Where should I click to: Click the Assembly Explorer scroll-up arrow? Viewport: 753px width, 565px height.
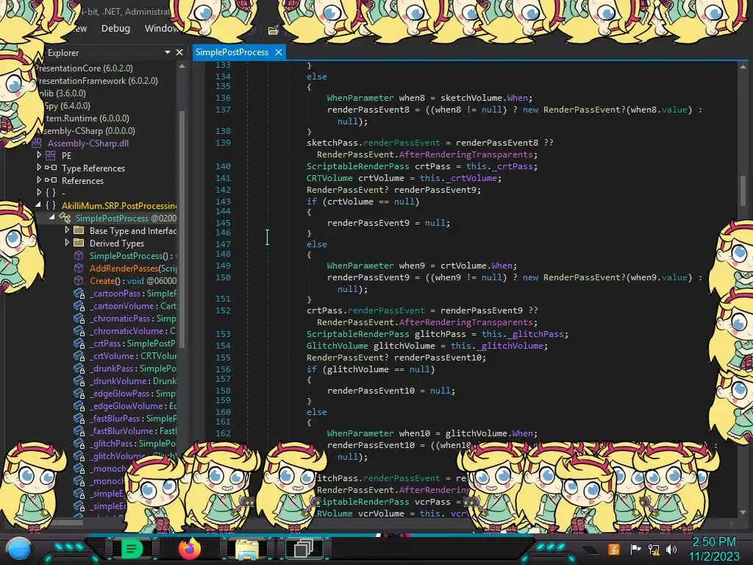(182, 66)
